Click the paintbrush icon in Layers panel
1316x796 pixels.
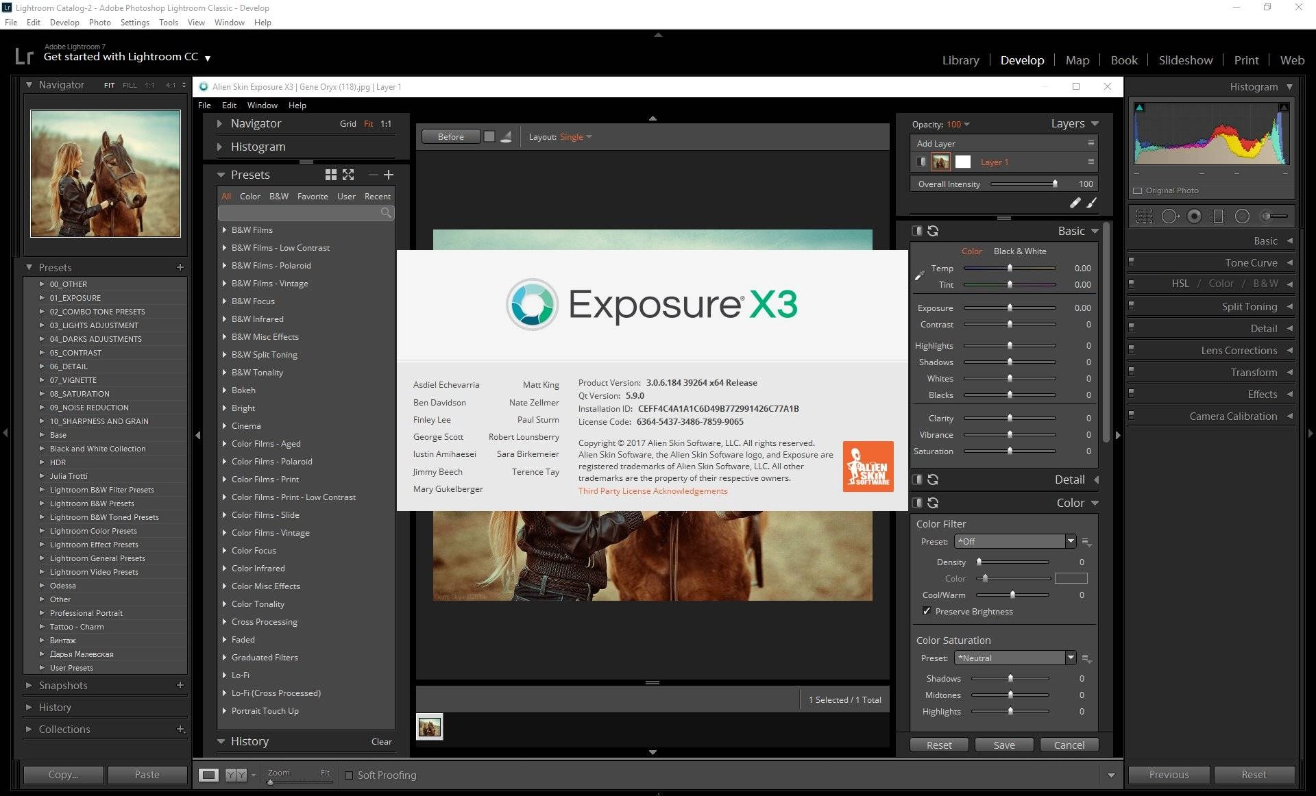pyautogui.click(x=1092, y=203)
